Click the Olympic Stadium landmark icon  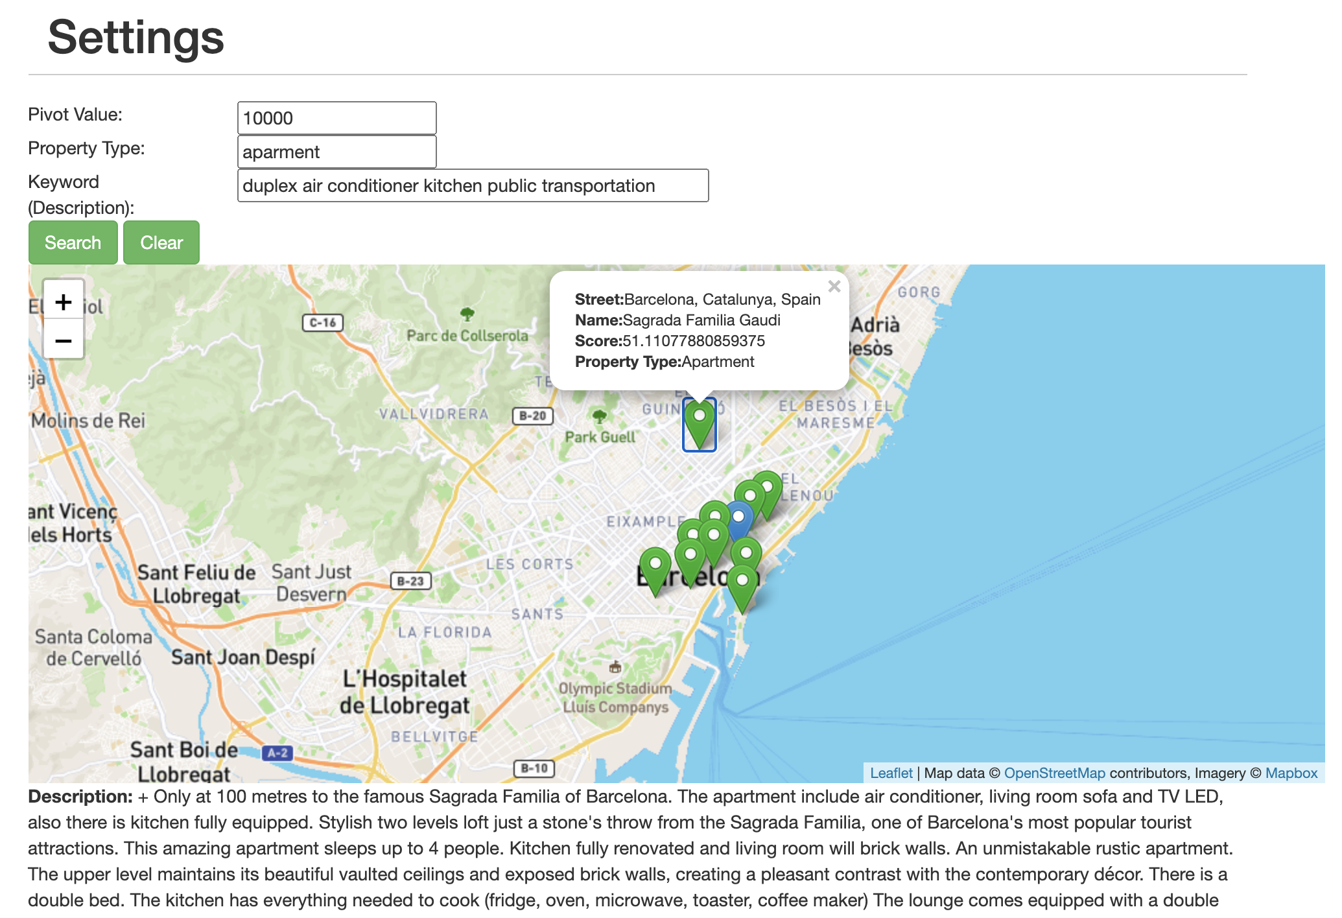click(615, 666)
